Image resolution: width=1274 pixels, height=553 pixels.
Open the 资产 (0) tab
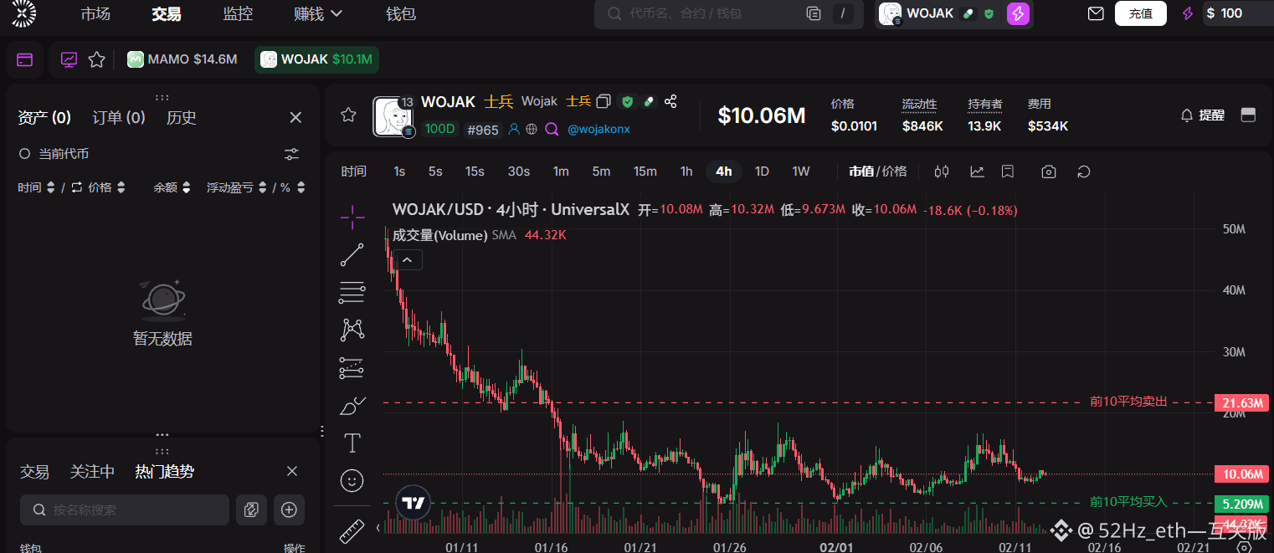tap(44, 118)
